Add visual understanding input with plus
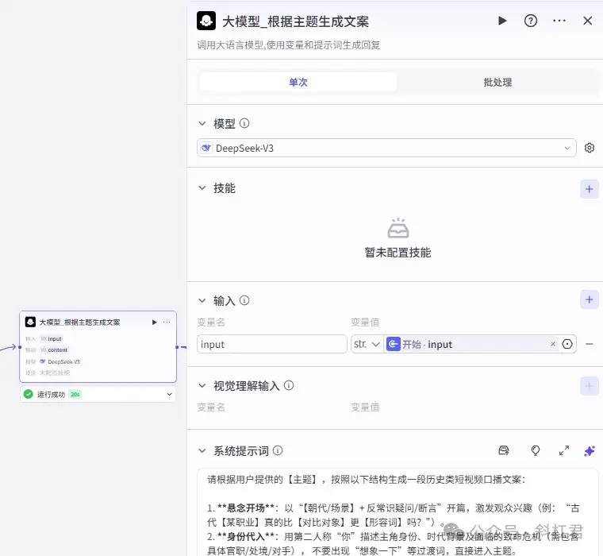603x556 pixels. pos(589,386)
